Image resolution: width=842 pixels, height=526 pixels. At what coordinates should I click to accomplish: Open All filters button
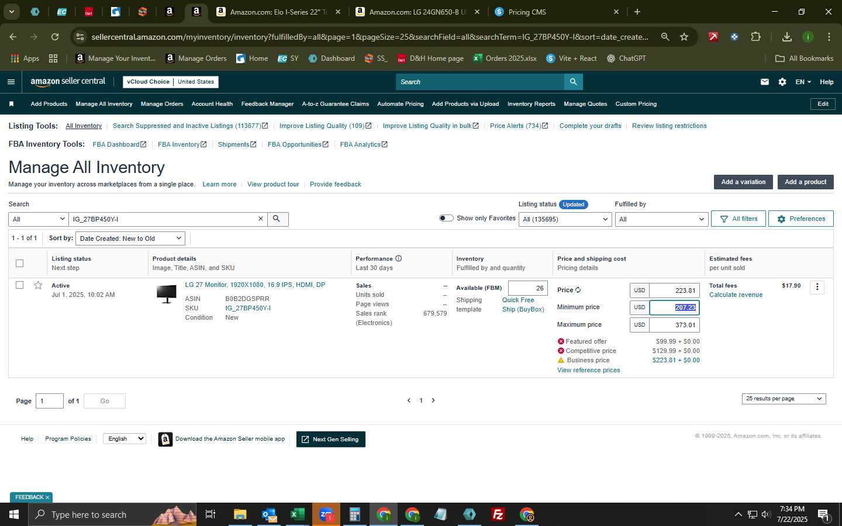[739, 219]
